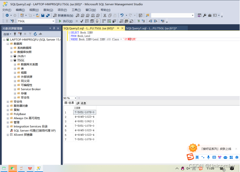Click the Object Explorer activity monitor icon
This screenshot has height=172, width=240.
(40, 34)
